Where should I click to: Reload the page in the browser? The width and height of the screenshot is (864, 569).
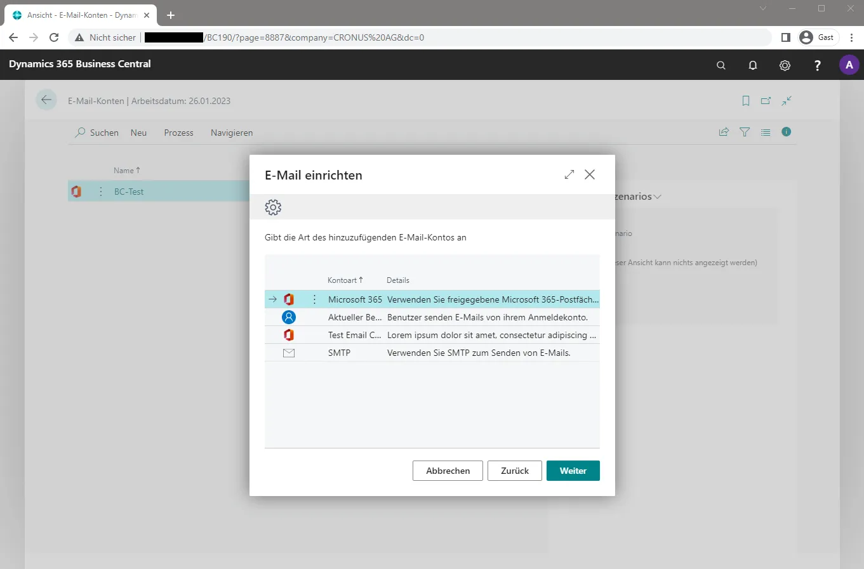[x=54, y=37]
